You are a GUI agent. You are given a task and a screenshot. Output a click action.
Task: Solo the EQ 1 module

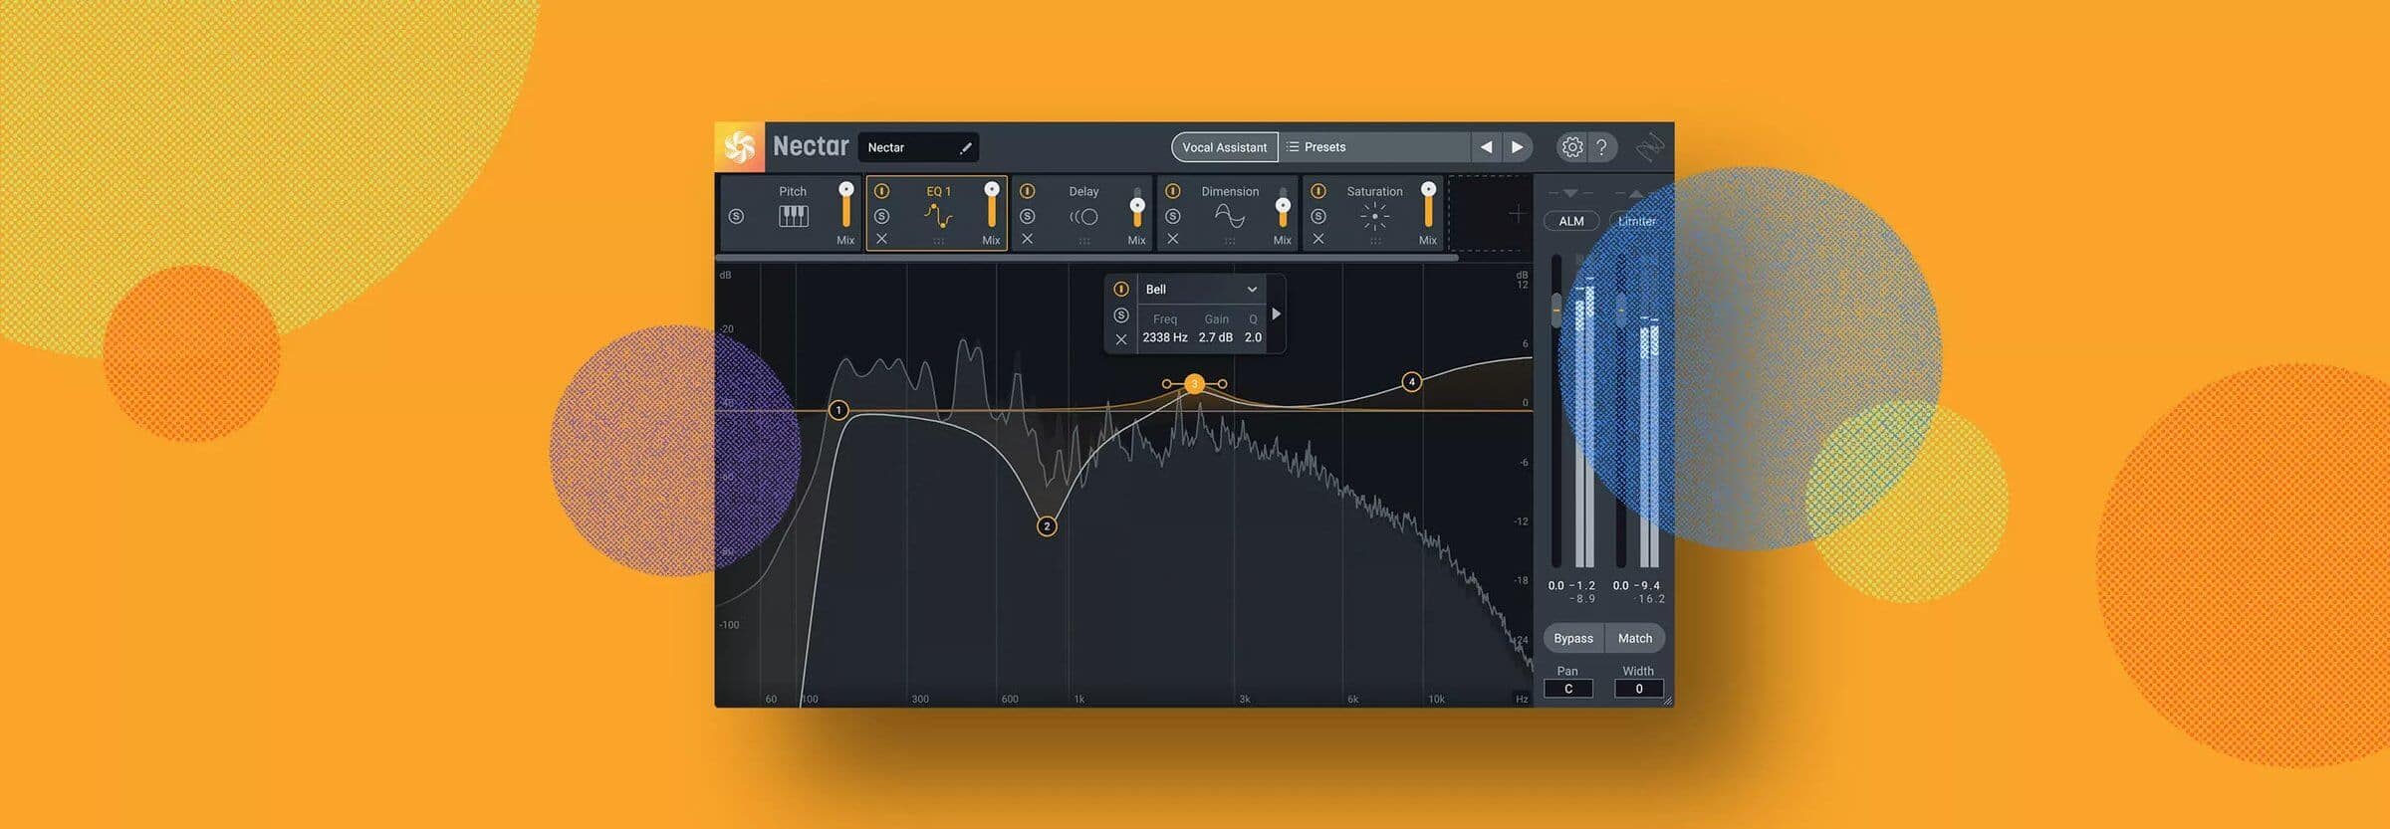pos(881,216)
